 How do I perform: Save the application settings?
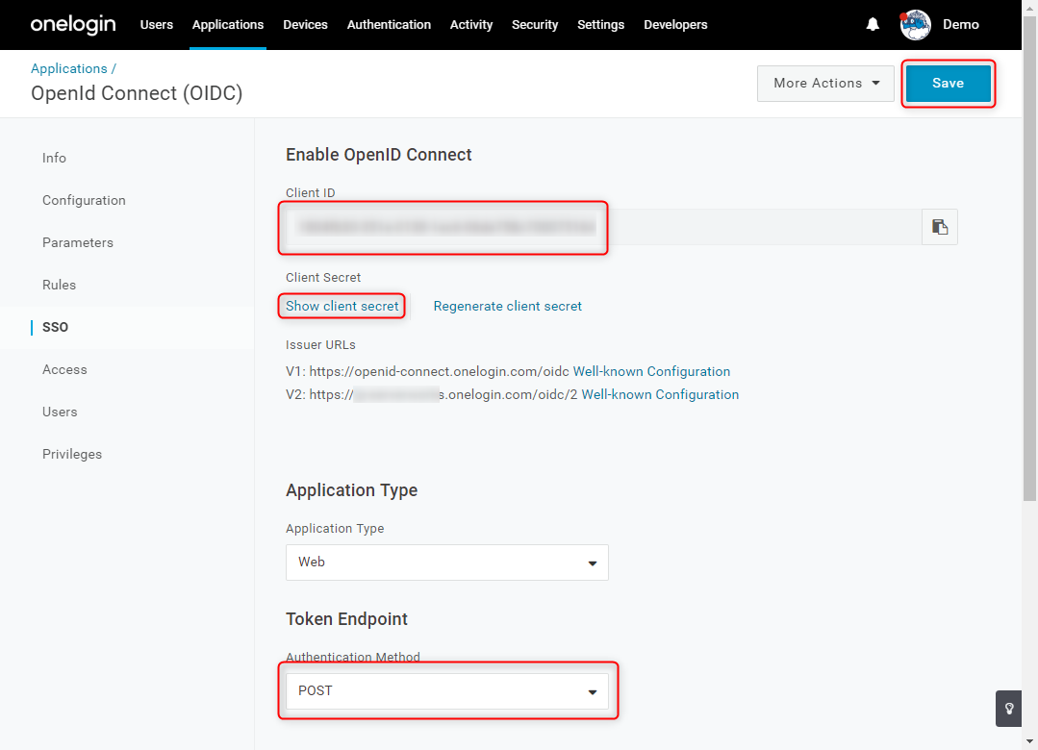948,84
